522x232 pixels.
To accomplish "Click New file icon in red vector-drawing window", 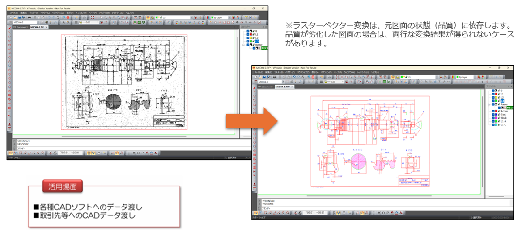I will 256,77.
